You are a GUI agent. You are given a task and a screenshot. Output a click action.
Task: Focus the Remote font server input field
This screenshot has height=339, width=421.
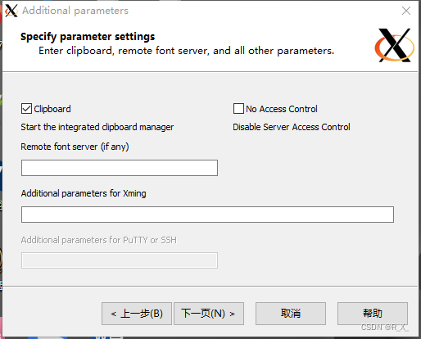pos(120,168)
